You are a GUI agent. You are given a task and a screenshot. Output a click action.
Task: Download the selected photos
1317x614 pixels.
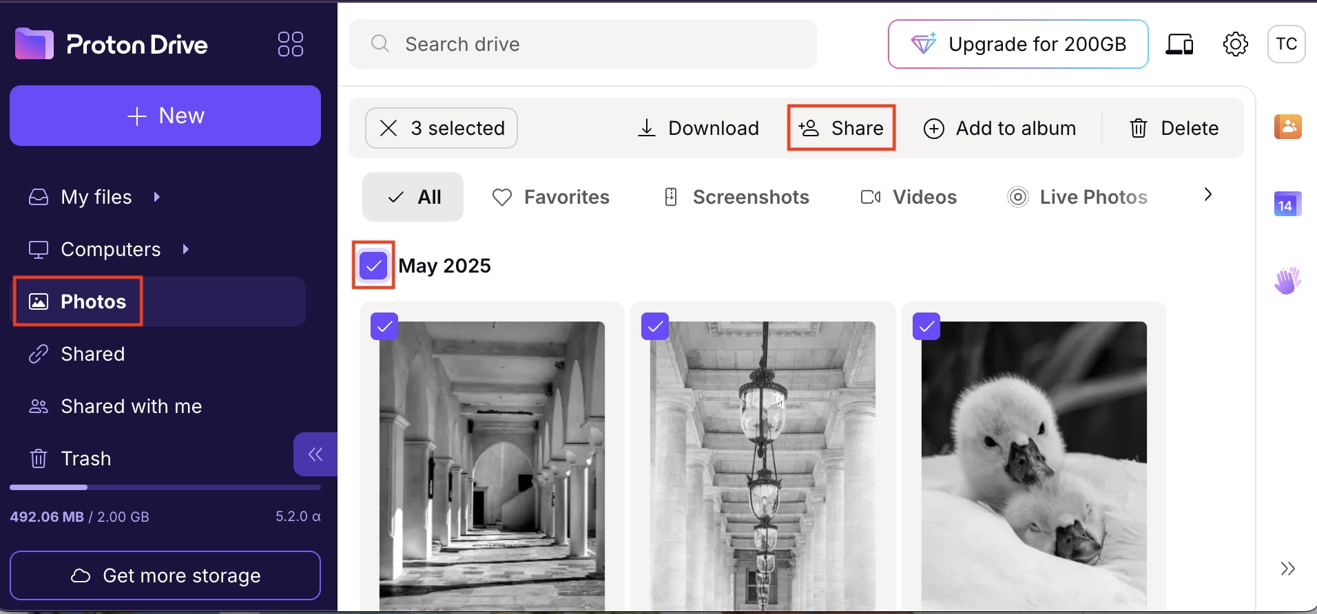tap(698, 128)
